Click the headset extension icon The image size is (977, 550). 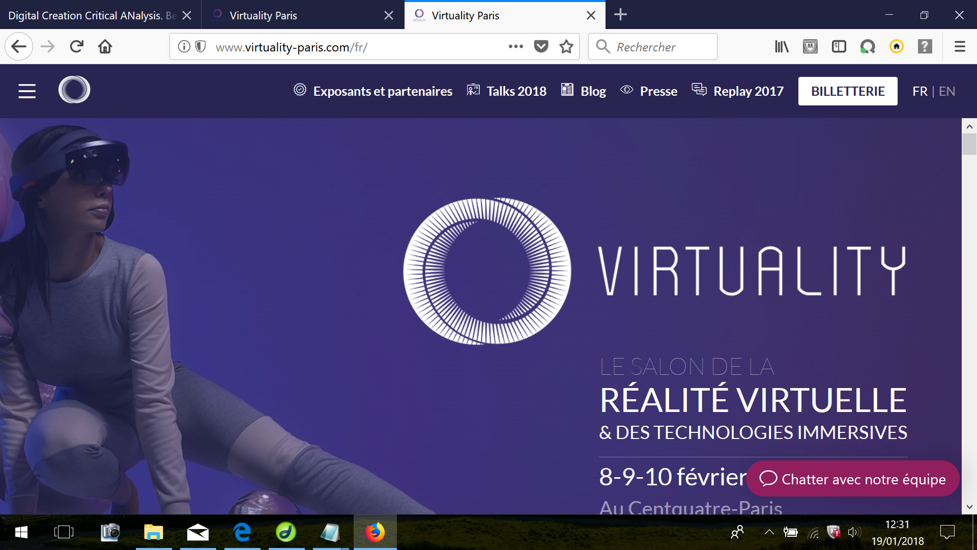(868, 47)
